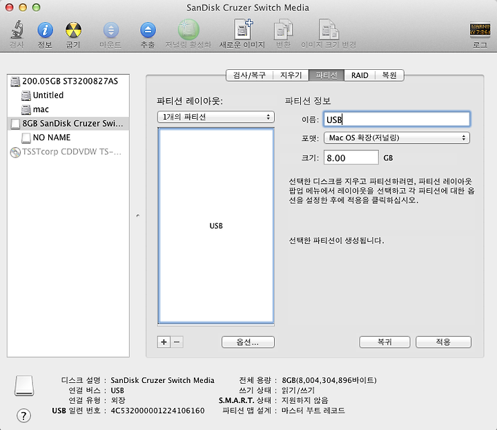The height and width of the screenshot is (430, 497).
Task: Click the optical drive disc icon
Action: click(x=15, y=152)
